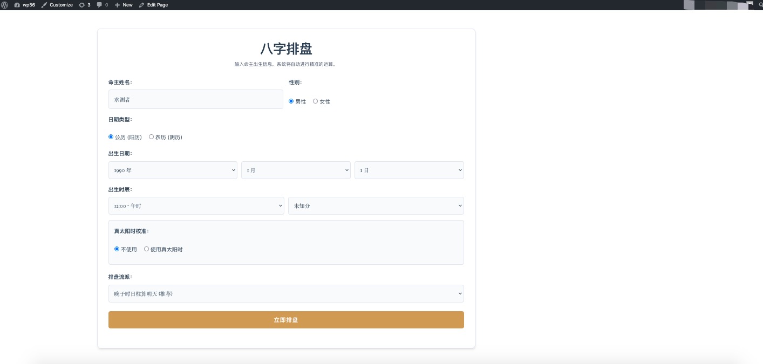View the 3 pending updates
The image size is (763, 364).
[85, 5]
